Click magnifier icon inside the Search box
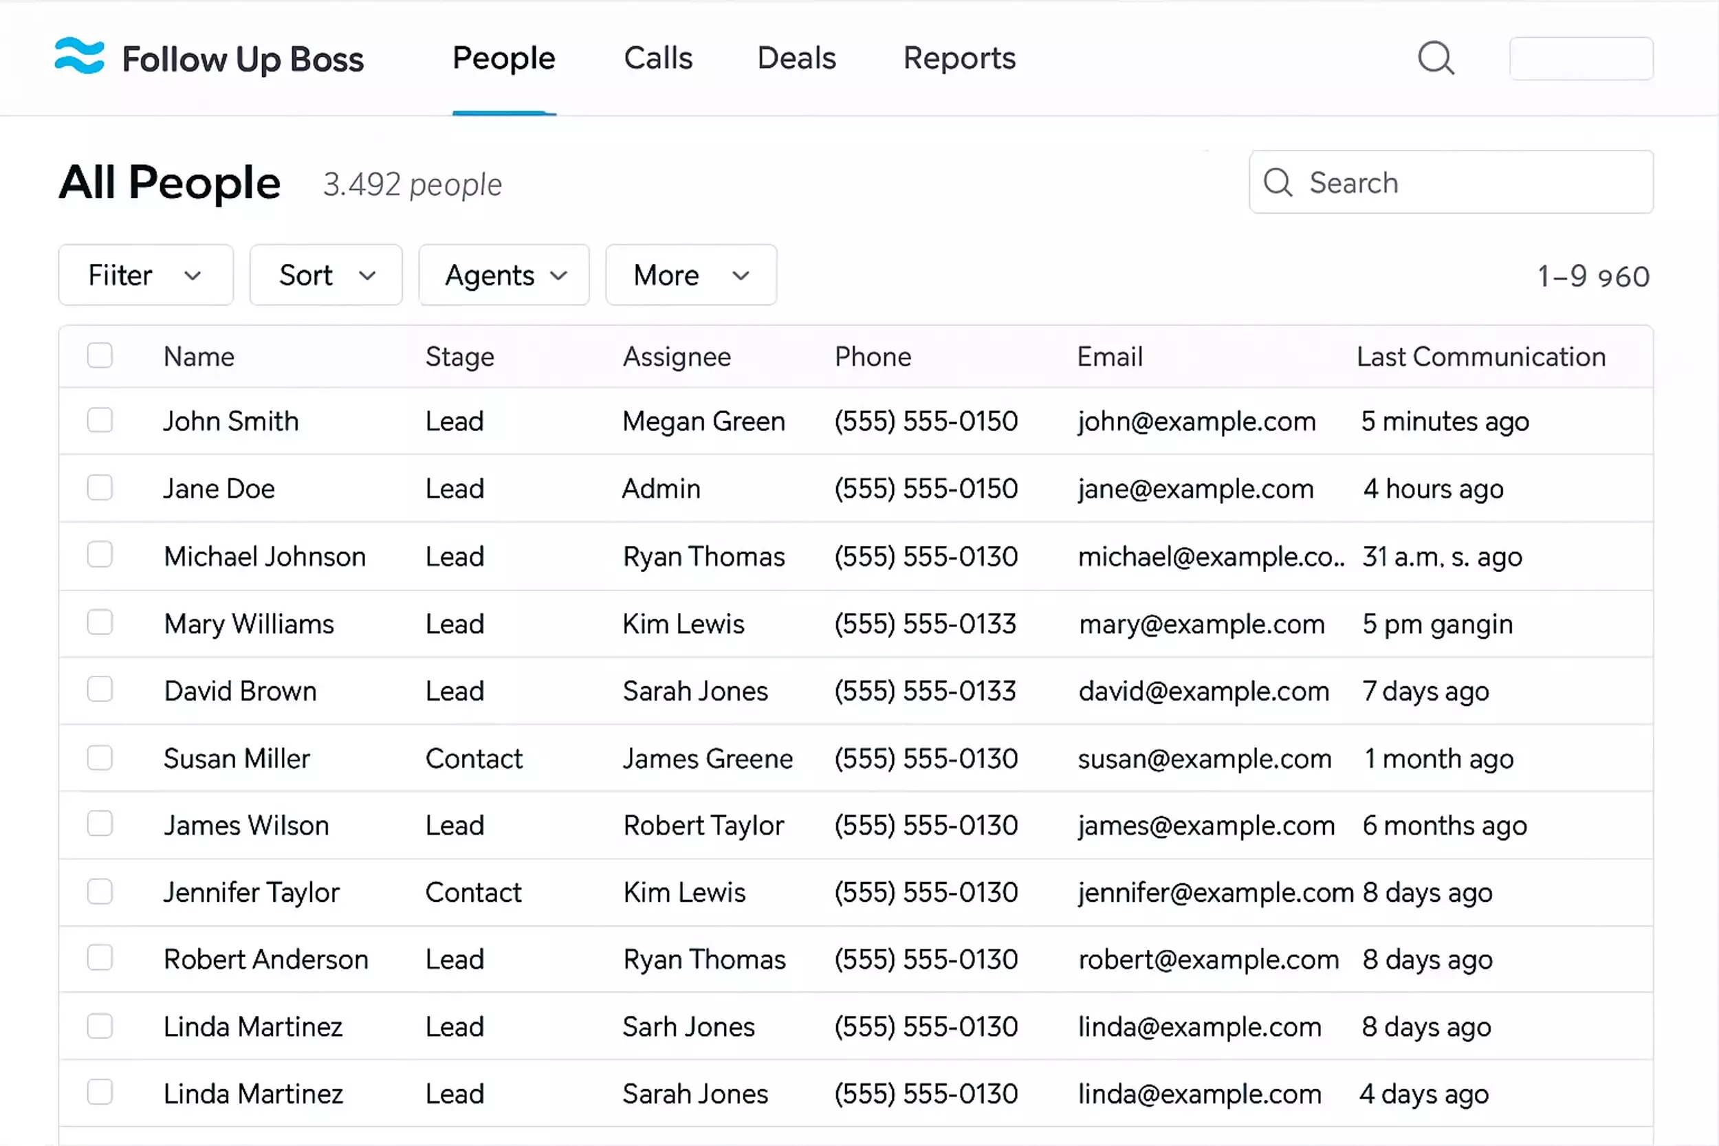Image resolution: width=1719 pixels, height=1146 pixels. 1278,183
